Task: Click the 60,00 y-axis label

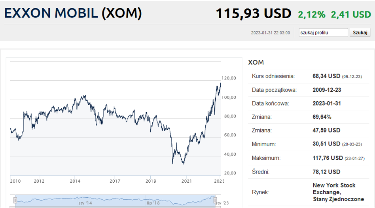Action: pyautogui.click(x=230, y=135)
